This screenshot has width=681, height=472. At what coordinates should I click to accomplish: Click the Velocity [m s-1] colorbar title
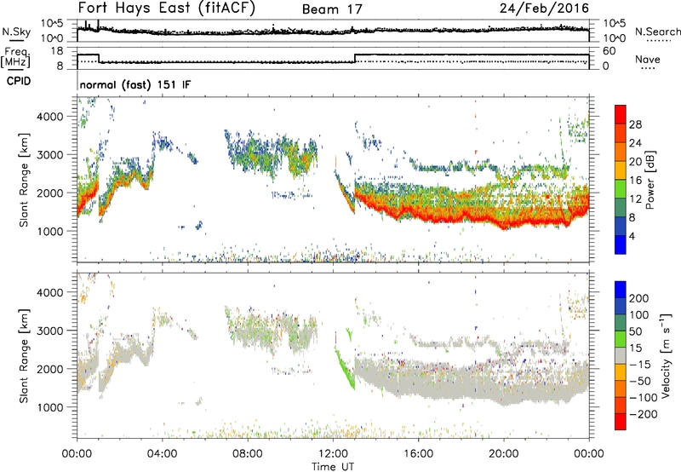click(x=666, y=355)
